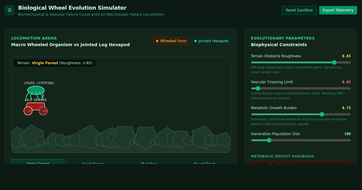The height and width of the screenshot is (190, 362).
Task: Adjust the Generation Population Size slider
Action: point(301,140)
